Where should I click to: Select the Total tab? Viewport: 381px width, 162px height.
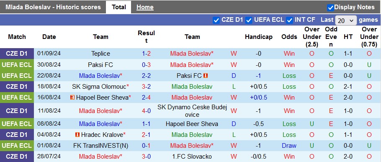[x=118, y=7]
